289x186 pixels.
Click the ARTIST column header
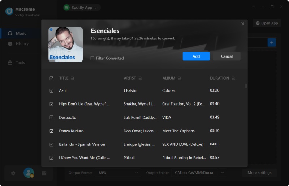[x=130, y=78]
